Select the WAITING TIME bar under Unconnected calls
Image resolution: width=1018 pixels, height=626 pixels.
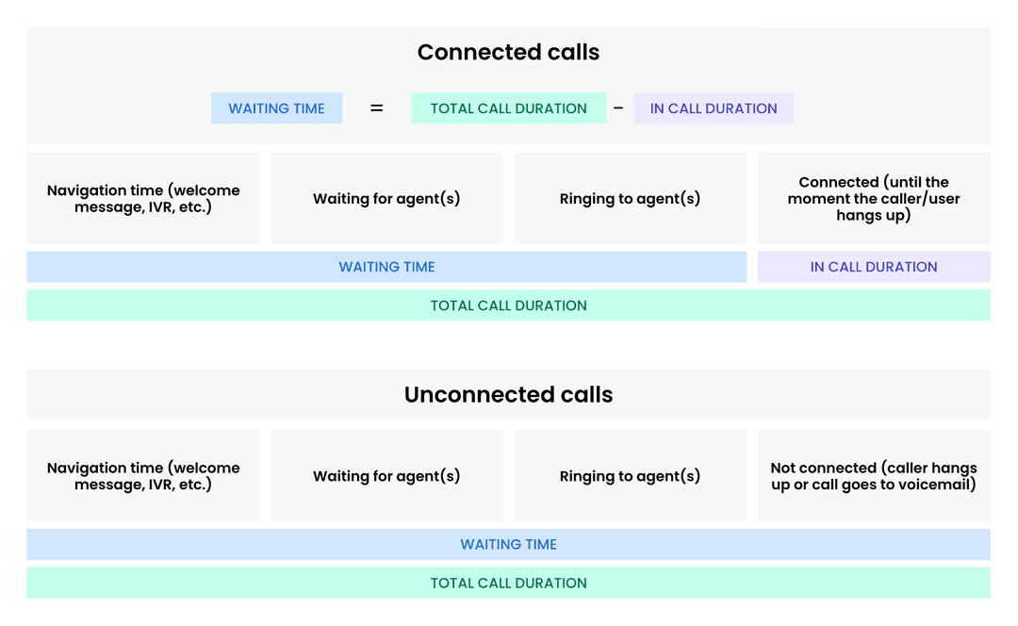tap(508, 544)
